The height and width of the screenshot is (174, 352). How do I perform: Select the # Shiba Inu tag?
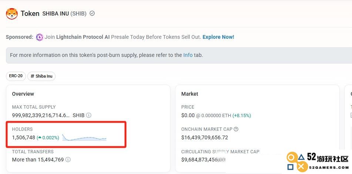click(41, 76)
